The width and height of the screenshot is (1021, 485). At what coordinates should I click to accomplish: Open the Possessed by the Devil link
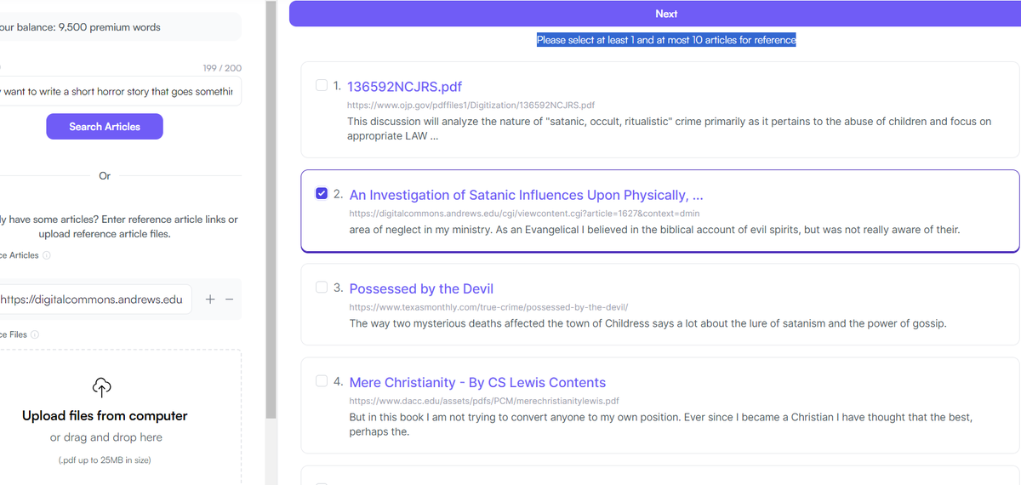[x=421, y=288]
